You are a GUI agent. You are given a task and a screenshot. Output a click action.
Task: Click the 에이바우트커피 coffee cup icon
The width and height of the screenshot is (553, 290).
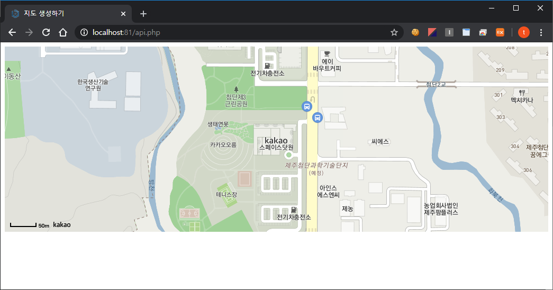(327, 53)
